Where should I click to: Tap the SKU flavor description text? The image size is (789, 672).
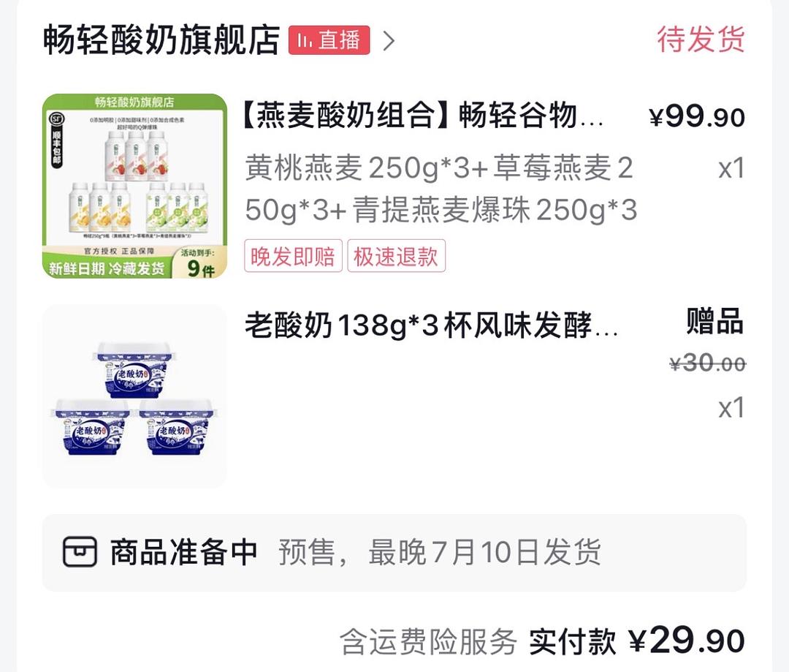tap(441, 189)
